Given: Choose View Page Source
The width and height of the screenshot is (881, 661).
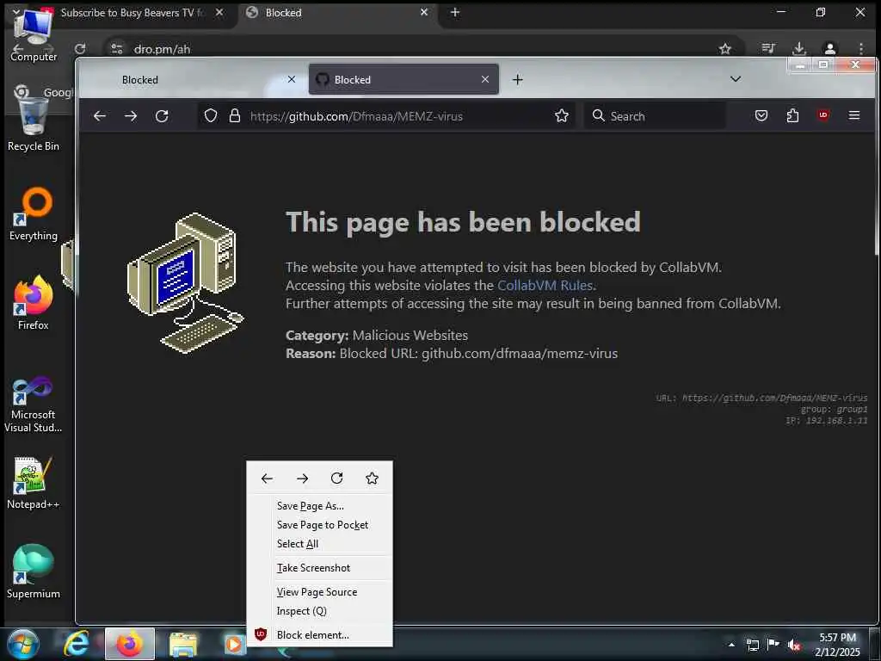Looking at the screenshot, I should 320,592.
